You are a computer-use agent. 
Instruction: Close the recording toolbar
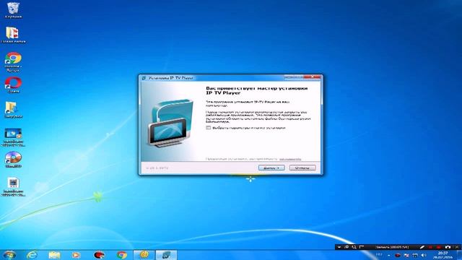click(457, 247)
